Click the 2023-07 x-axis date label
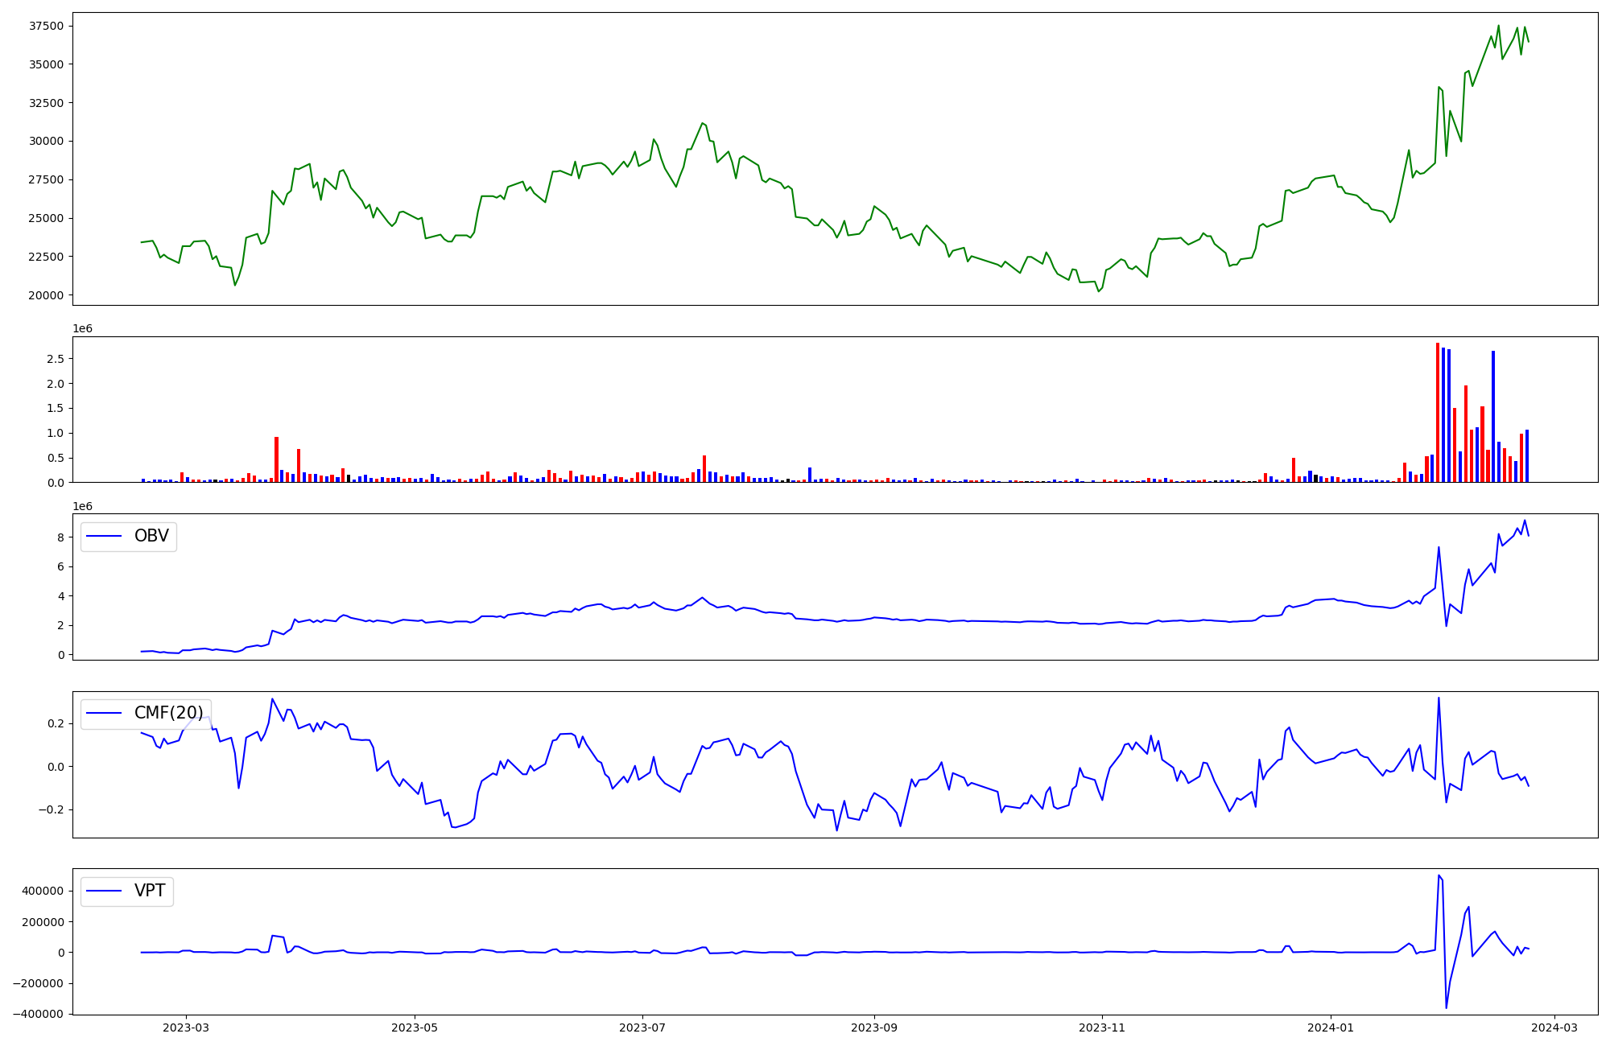This screenshot has height=1046, width=1610. click(642, 1027)
